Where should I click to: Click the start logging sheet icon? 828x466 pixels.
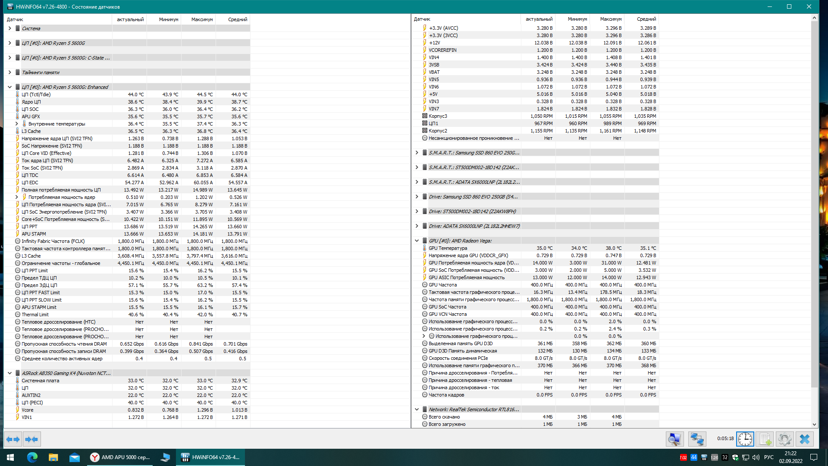765,439
